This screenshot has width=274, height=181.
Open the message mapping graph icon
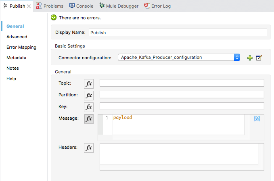[257, 119]
